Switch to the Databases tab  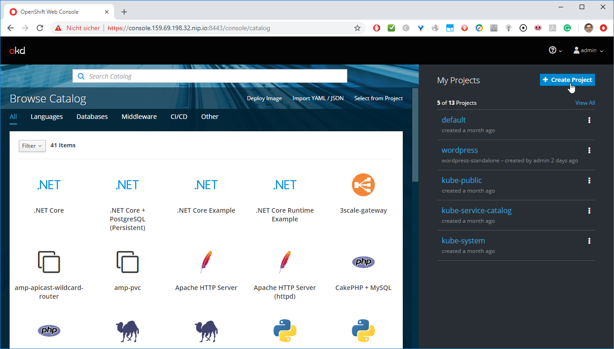pos(92,117)
